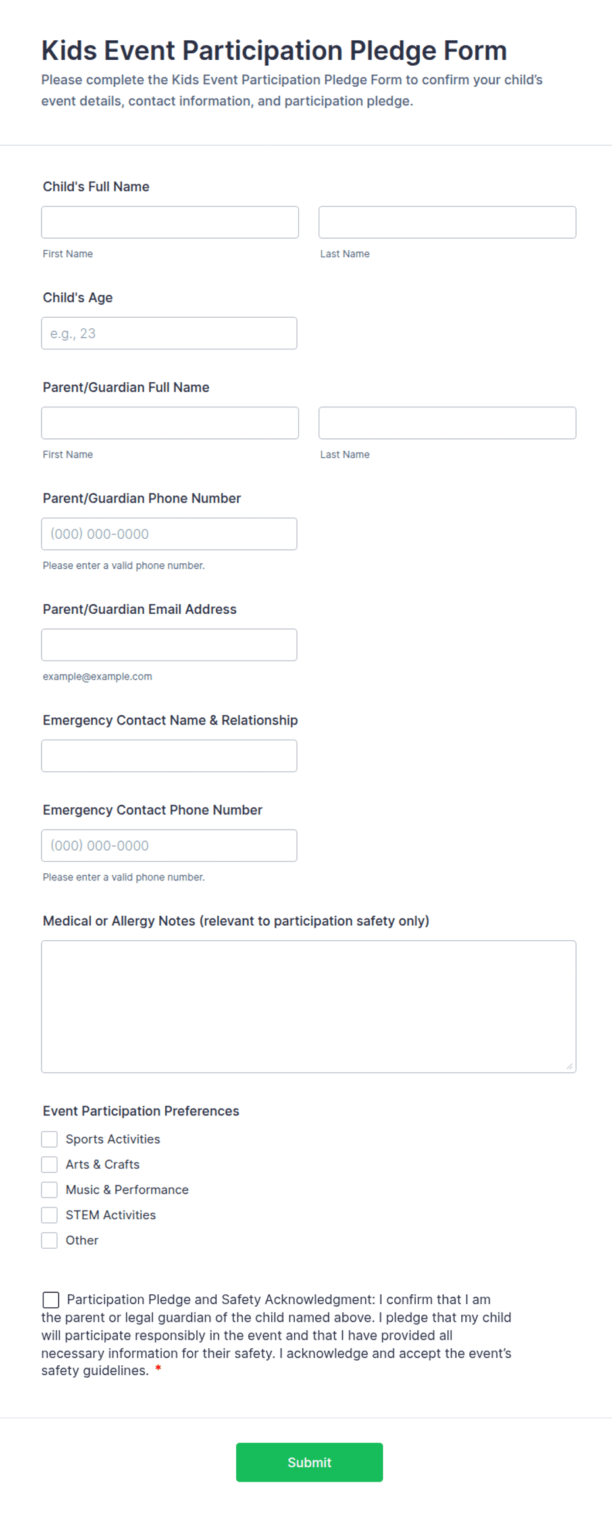
Task: Click the Parent/Guardian Phone Number field
Action: coord(169,534)
